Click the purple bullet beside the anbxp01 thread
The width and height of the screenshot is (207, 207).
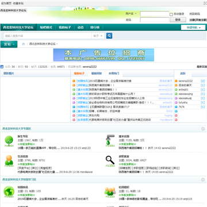74,102
